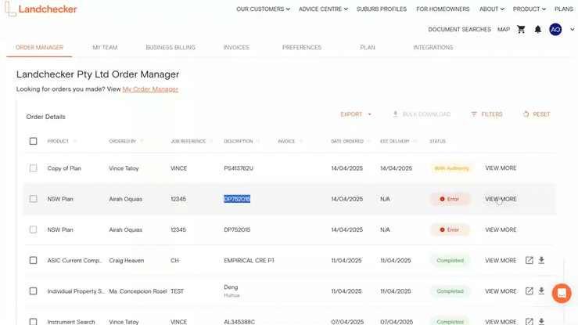
Task: View more for Copy of Plan order
Action: click(x=501, y=168)
